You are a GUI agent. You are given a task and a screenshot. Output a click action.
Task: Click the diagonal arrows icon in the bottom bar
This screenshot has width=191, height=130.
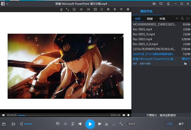(121, 124)
